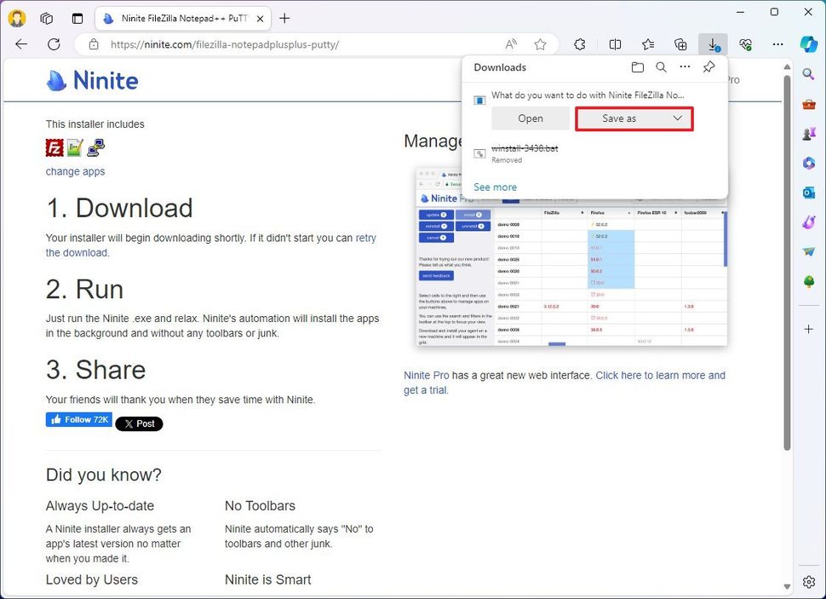826x599 pixels.
Task: Click the 'change apps' link
Action: click(x=75, y=171)
